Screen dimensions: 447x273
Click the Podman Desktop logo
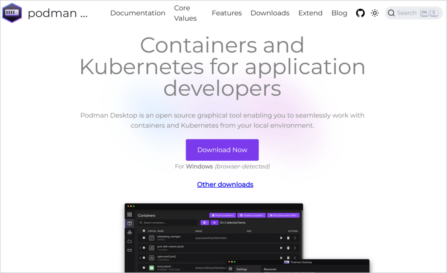pos(12,13)
